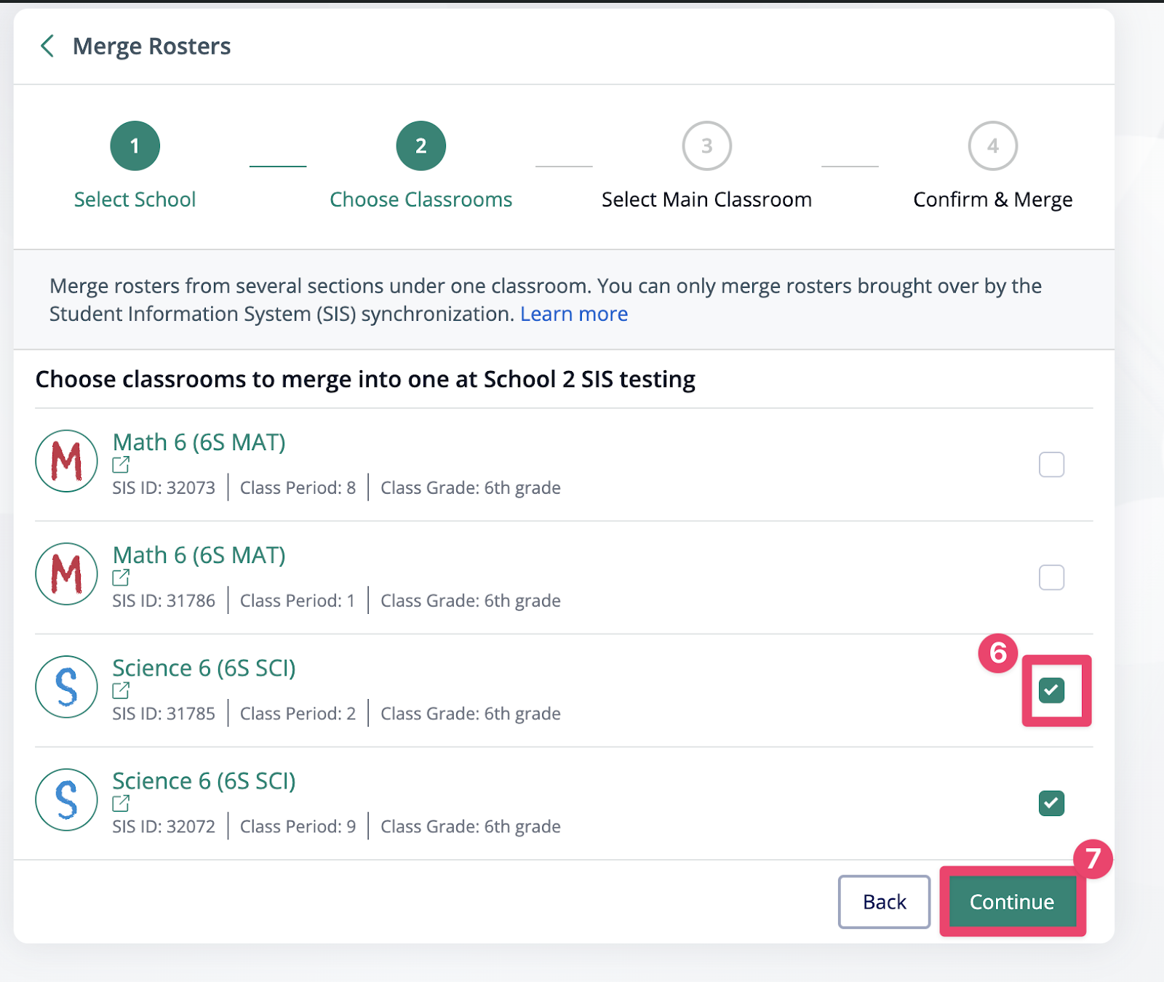
Task: Click the S avatar for Science 6 Period 9
Action: coord(66,799)
